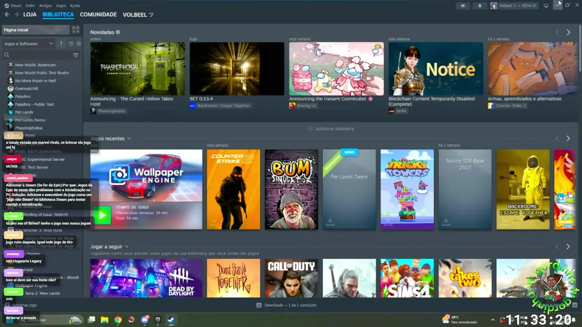Go to the LOJA tab

pos(30,15)
